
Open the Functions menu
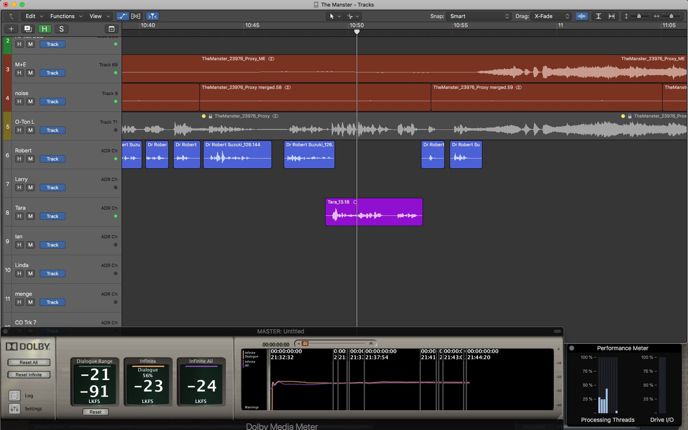point(66,16)
